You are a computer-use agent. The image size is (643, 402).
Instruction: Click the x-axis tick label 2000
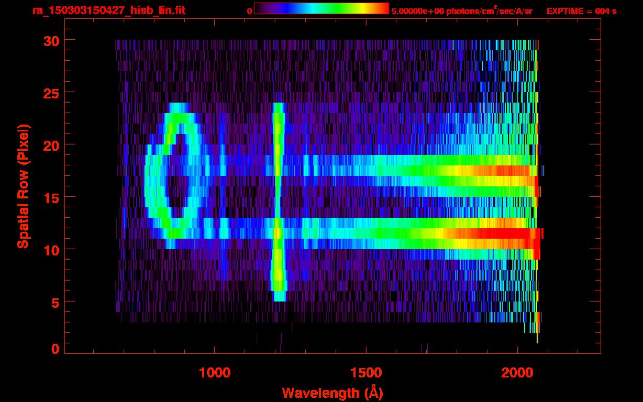coord(517,373)
